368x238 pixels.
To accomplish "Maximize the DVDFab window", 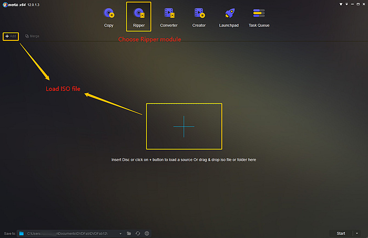I will 358,4.
